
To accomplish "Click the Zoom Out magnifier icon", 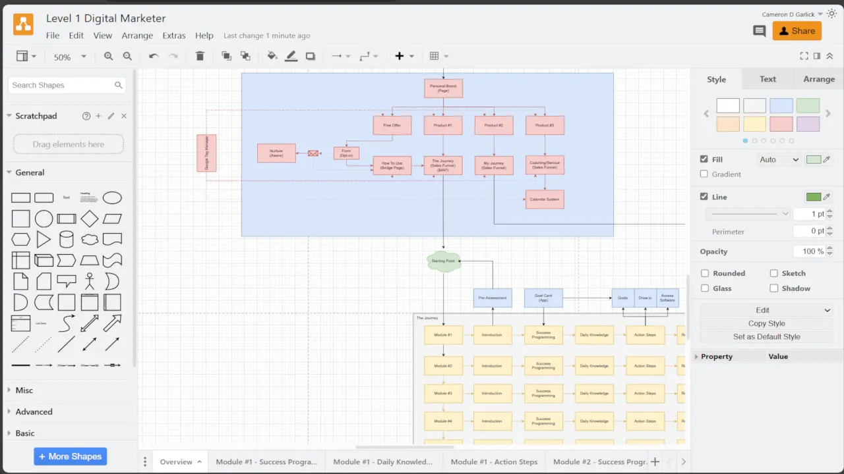I will [127, 57].
